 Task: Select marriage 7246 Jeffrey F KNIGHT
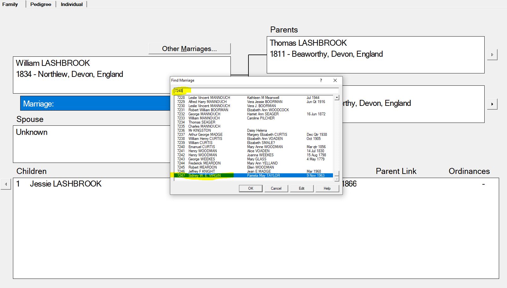(253, 171)
